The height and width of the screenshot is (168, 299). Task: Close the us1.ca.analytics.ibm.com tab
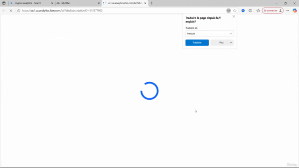[145, 3]
